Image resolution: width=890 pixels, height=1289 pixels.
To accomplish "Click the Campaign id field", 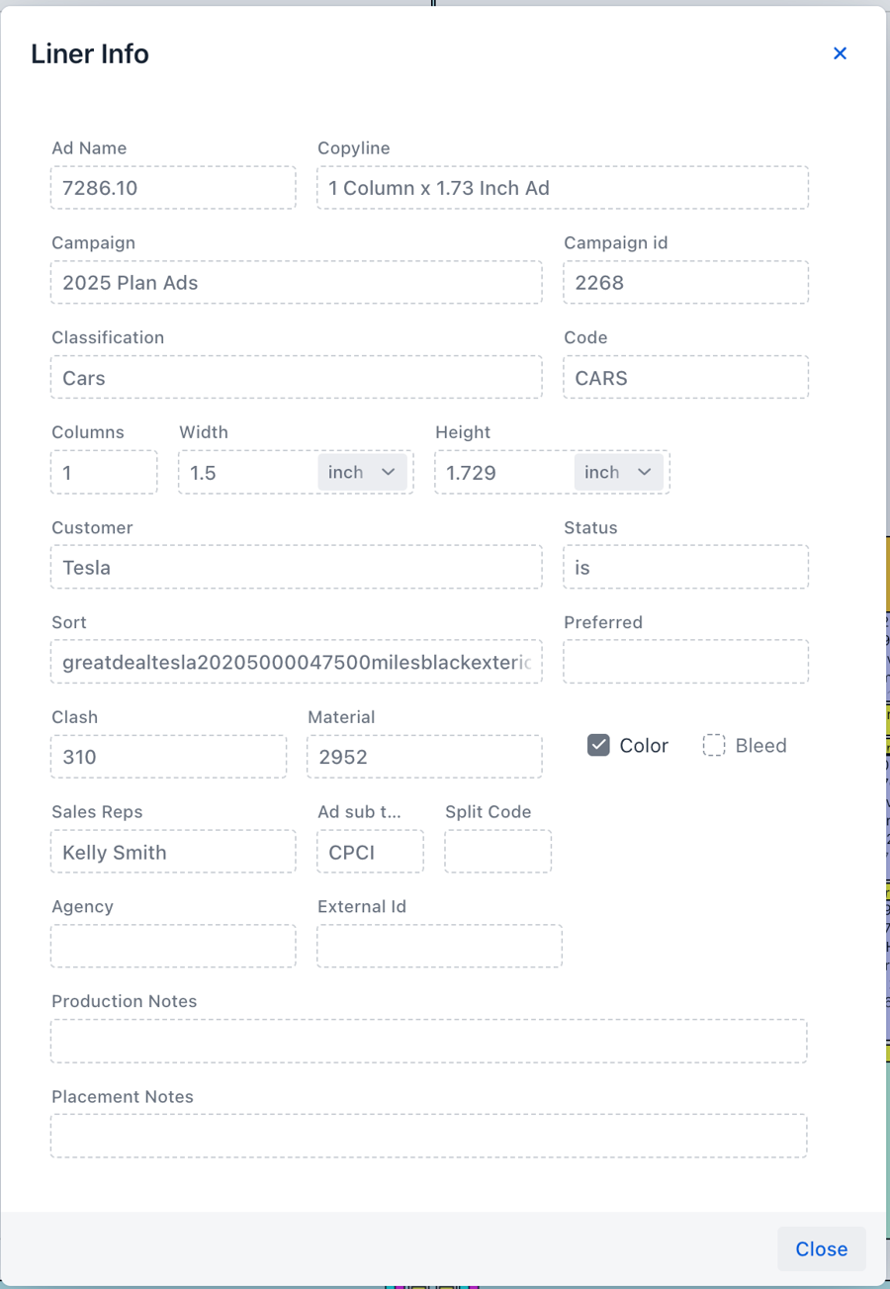I will click(x=685, y=283).
